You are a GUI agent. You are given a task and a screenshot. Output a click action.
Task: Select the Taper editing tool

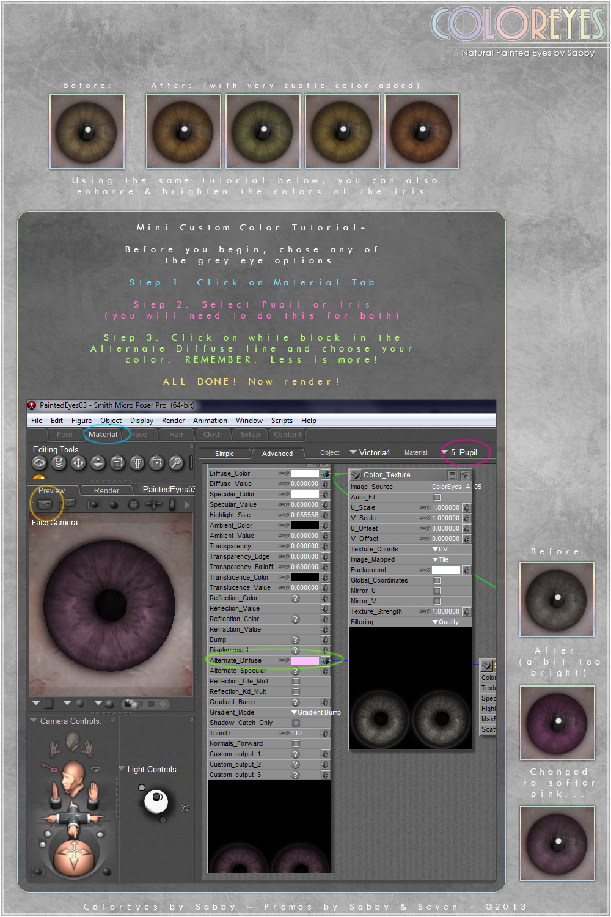click(137, 463)
